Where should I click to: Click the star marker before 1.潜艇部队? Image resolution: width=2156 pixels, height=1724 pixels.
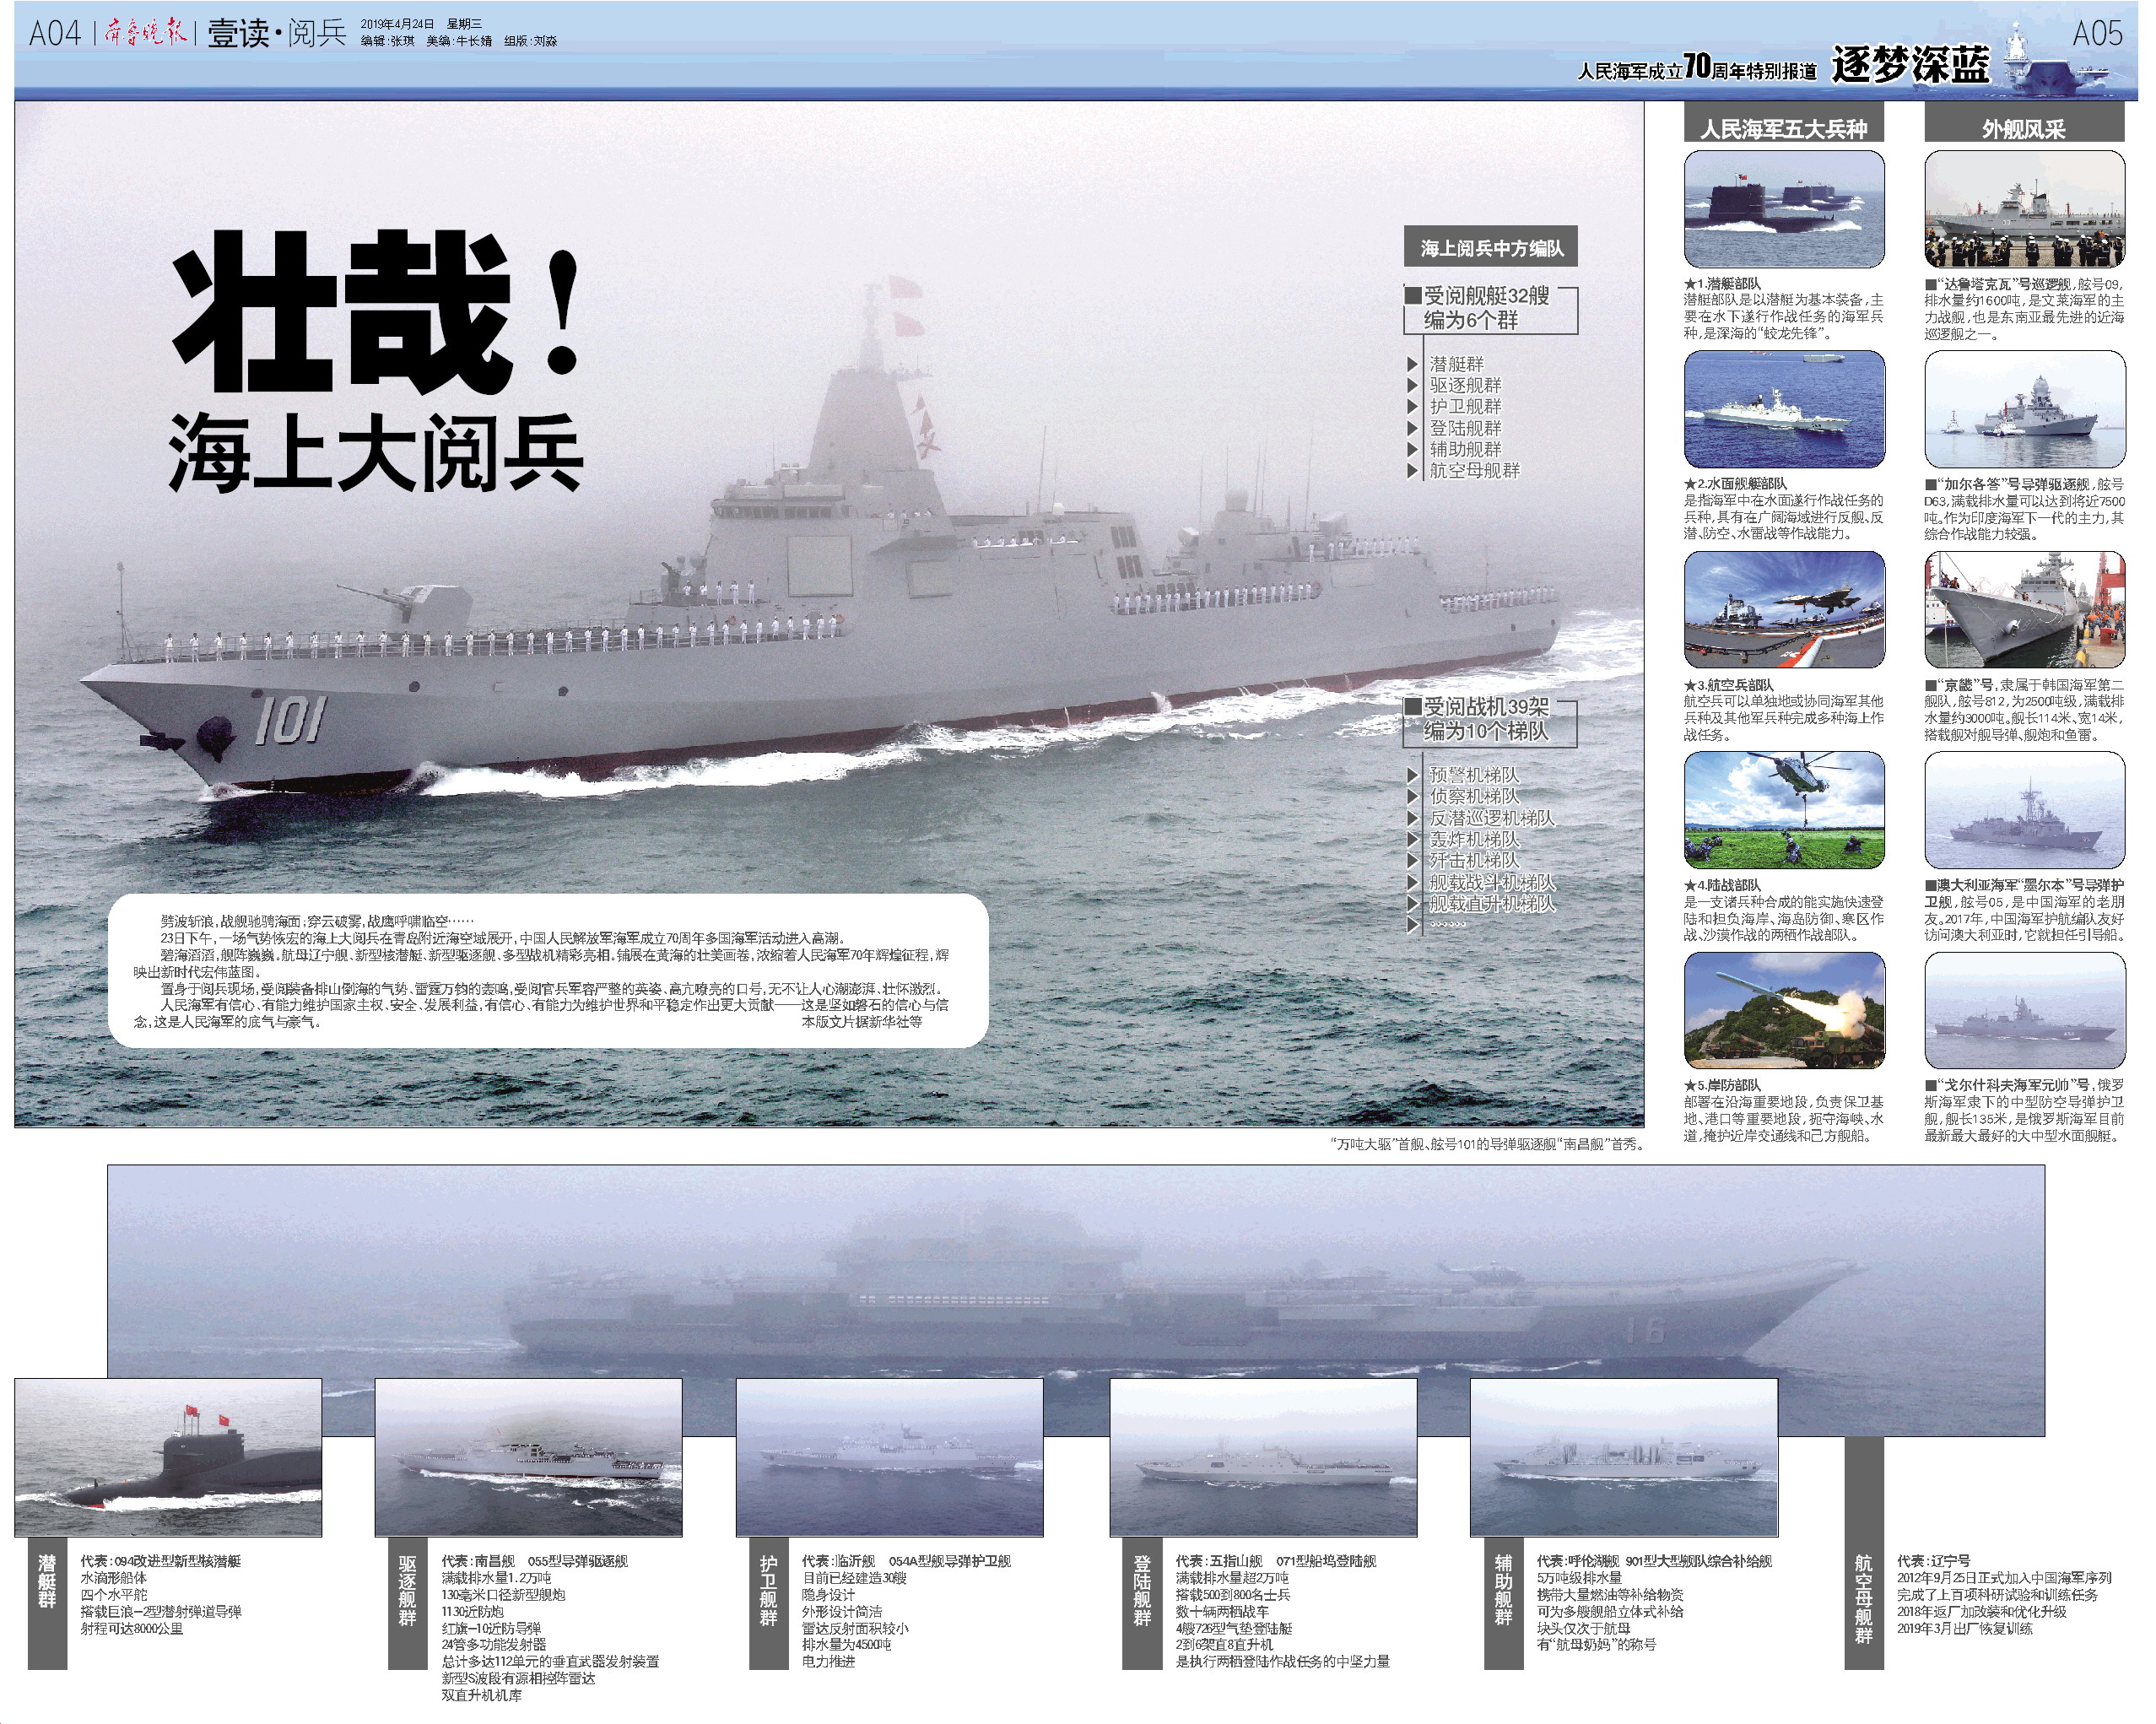tap(1690, 284)
